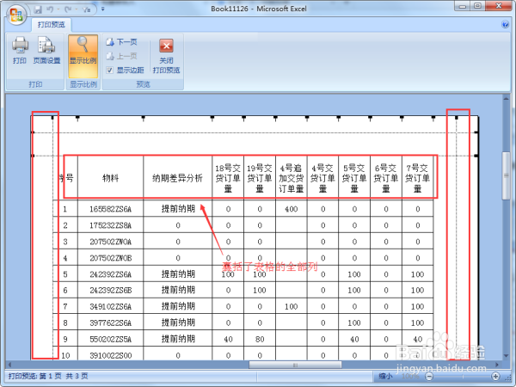Click horizontal scrollbar thumb

(x=295, y=365)
